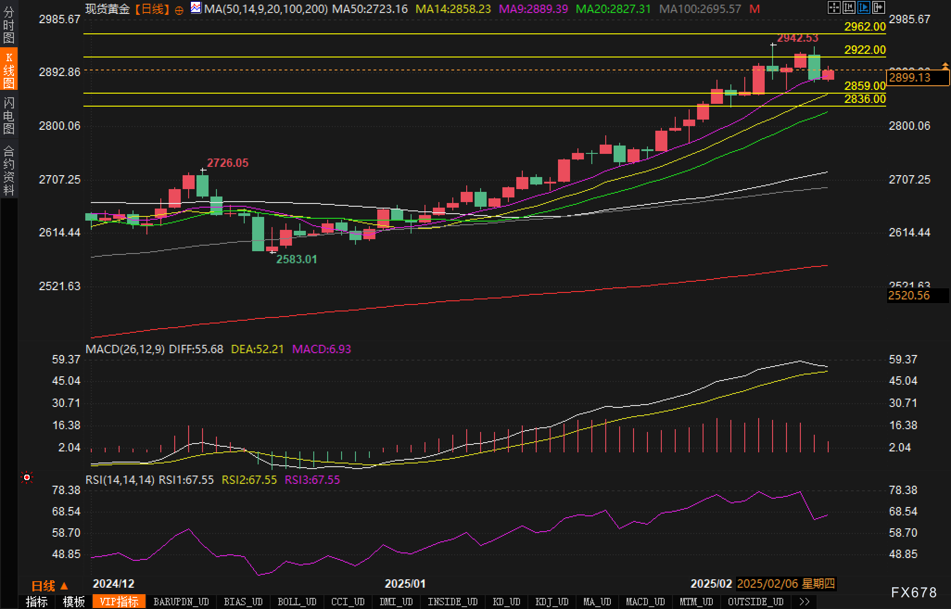Open the 指标 menu at bottom
The image size is (951, 609).
(x=37, y=602)
